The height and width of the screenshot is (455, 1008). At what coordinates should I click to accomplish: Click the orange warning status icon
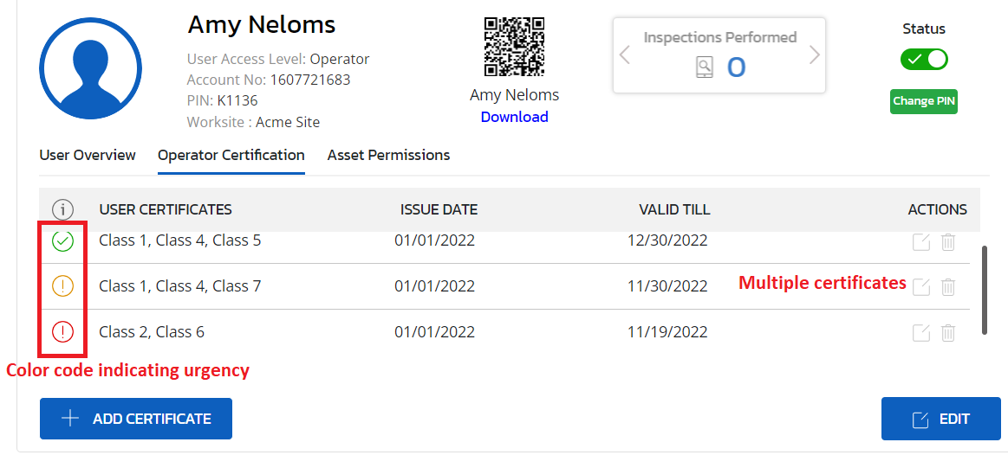tap(63, 285)
